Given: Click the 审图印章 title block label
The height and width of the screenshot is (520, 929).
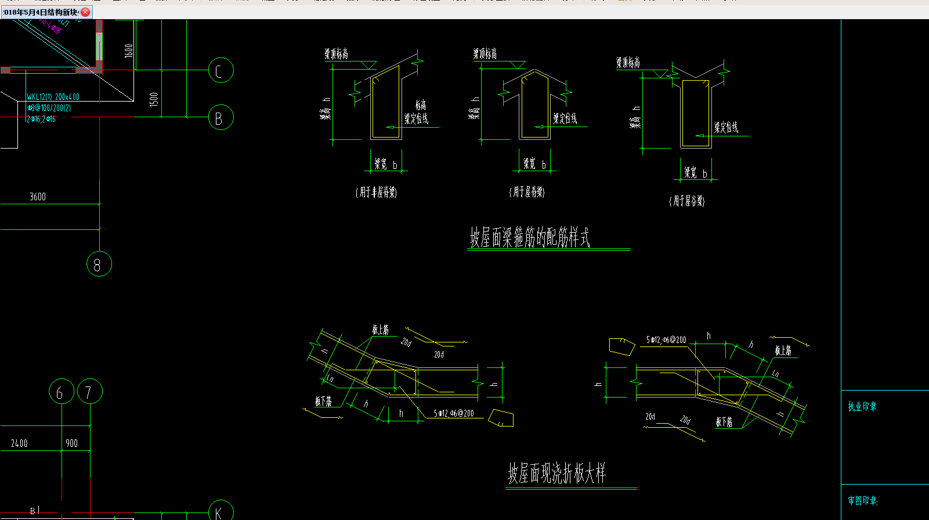Looking at the screenshot, I should point(863,500).
